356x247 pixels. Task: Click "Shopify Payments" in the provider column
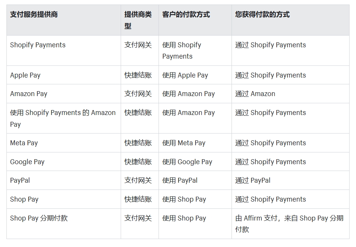click(38, 45)
